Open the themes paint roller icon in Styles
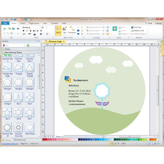Image resolution: width=164 pixels, height=164 pixels. [115, 28]
